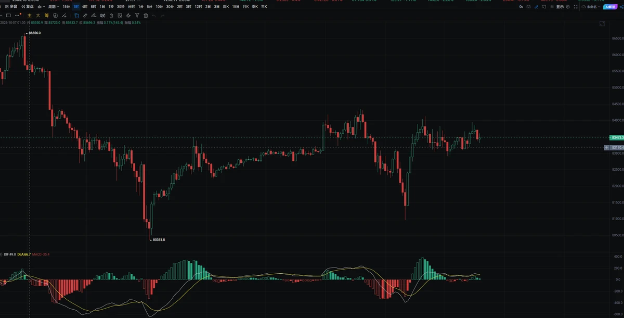Launch the AI解读 analysis button
The image size is (624, 318).
(x=611, y=7)
